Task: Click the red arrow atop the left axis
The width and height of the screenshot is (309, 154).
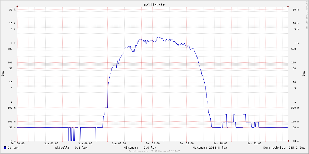Action: 17,6
